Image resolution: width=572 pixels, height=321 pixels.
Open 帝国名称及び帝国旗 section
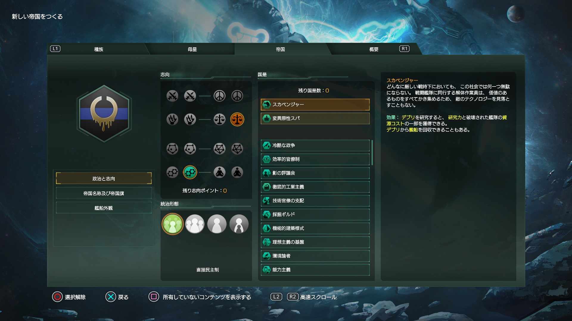tap(104, 193)
